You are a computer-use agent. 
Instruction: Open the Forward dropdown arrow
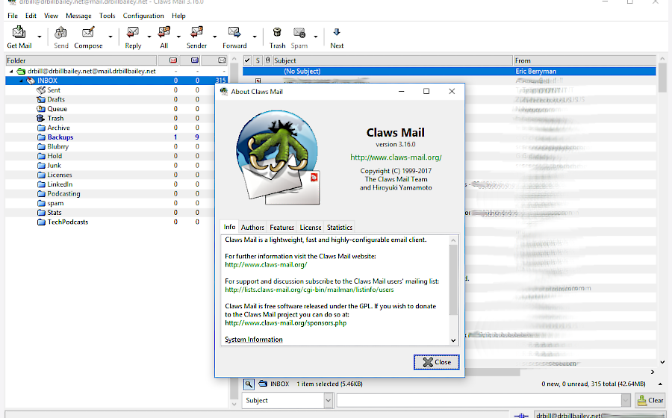(x=255, y=37)
